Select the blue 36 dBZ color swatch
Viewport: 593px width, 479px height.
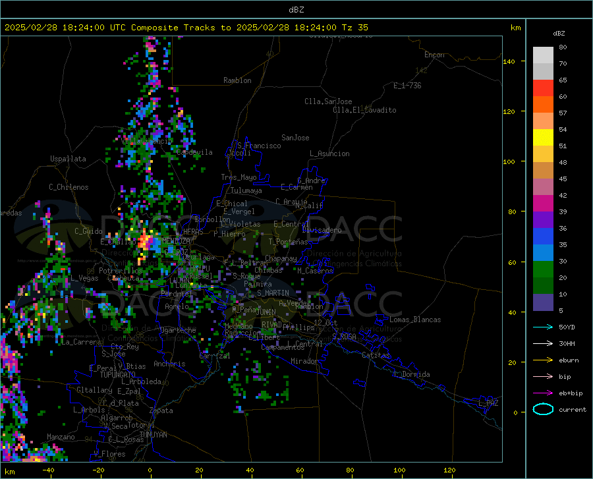[x=543, y=237]
